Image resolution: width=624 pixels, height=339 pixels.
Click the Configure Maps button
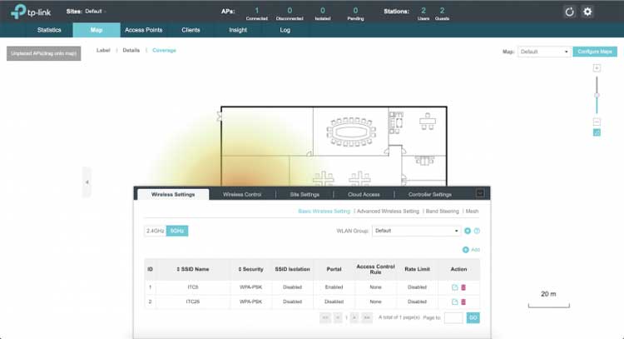click(595, 52)
